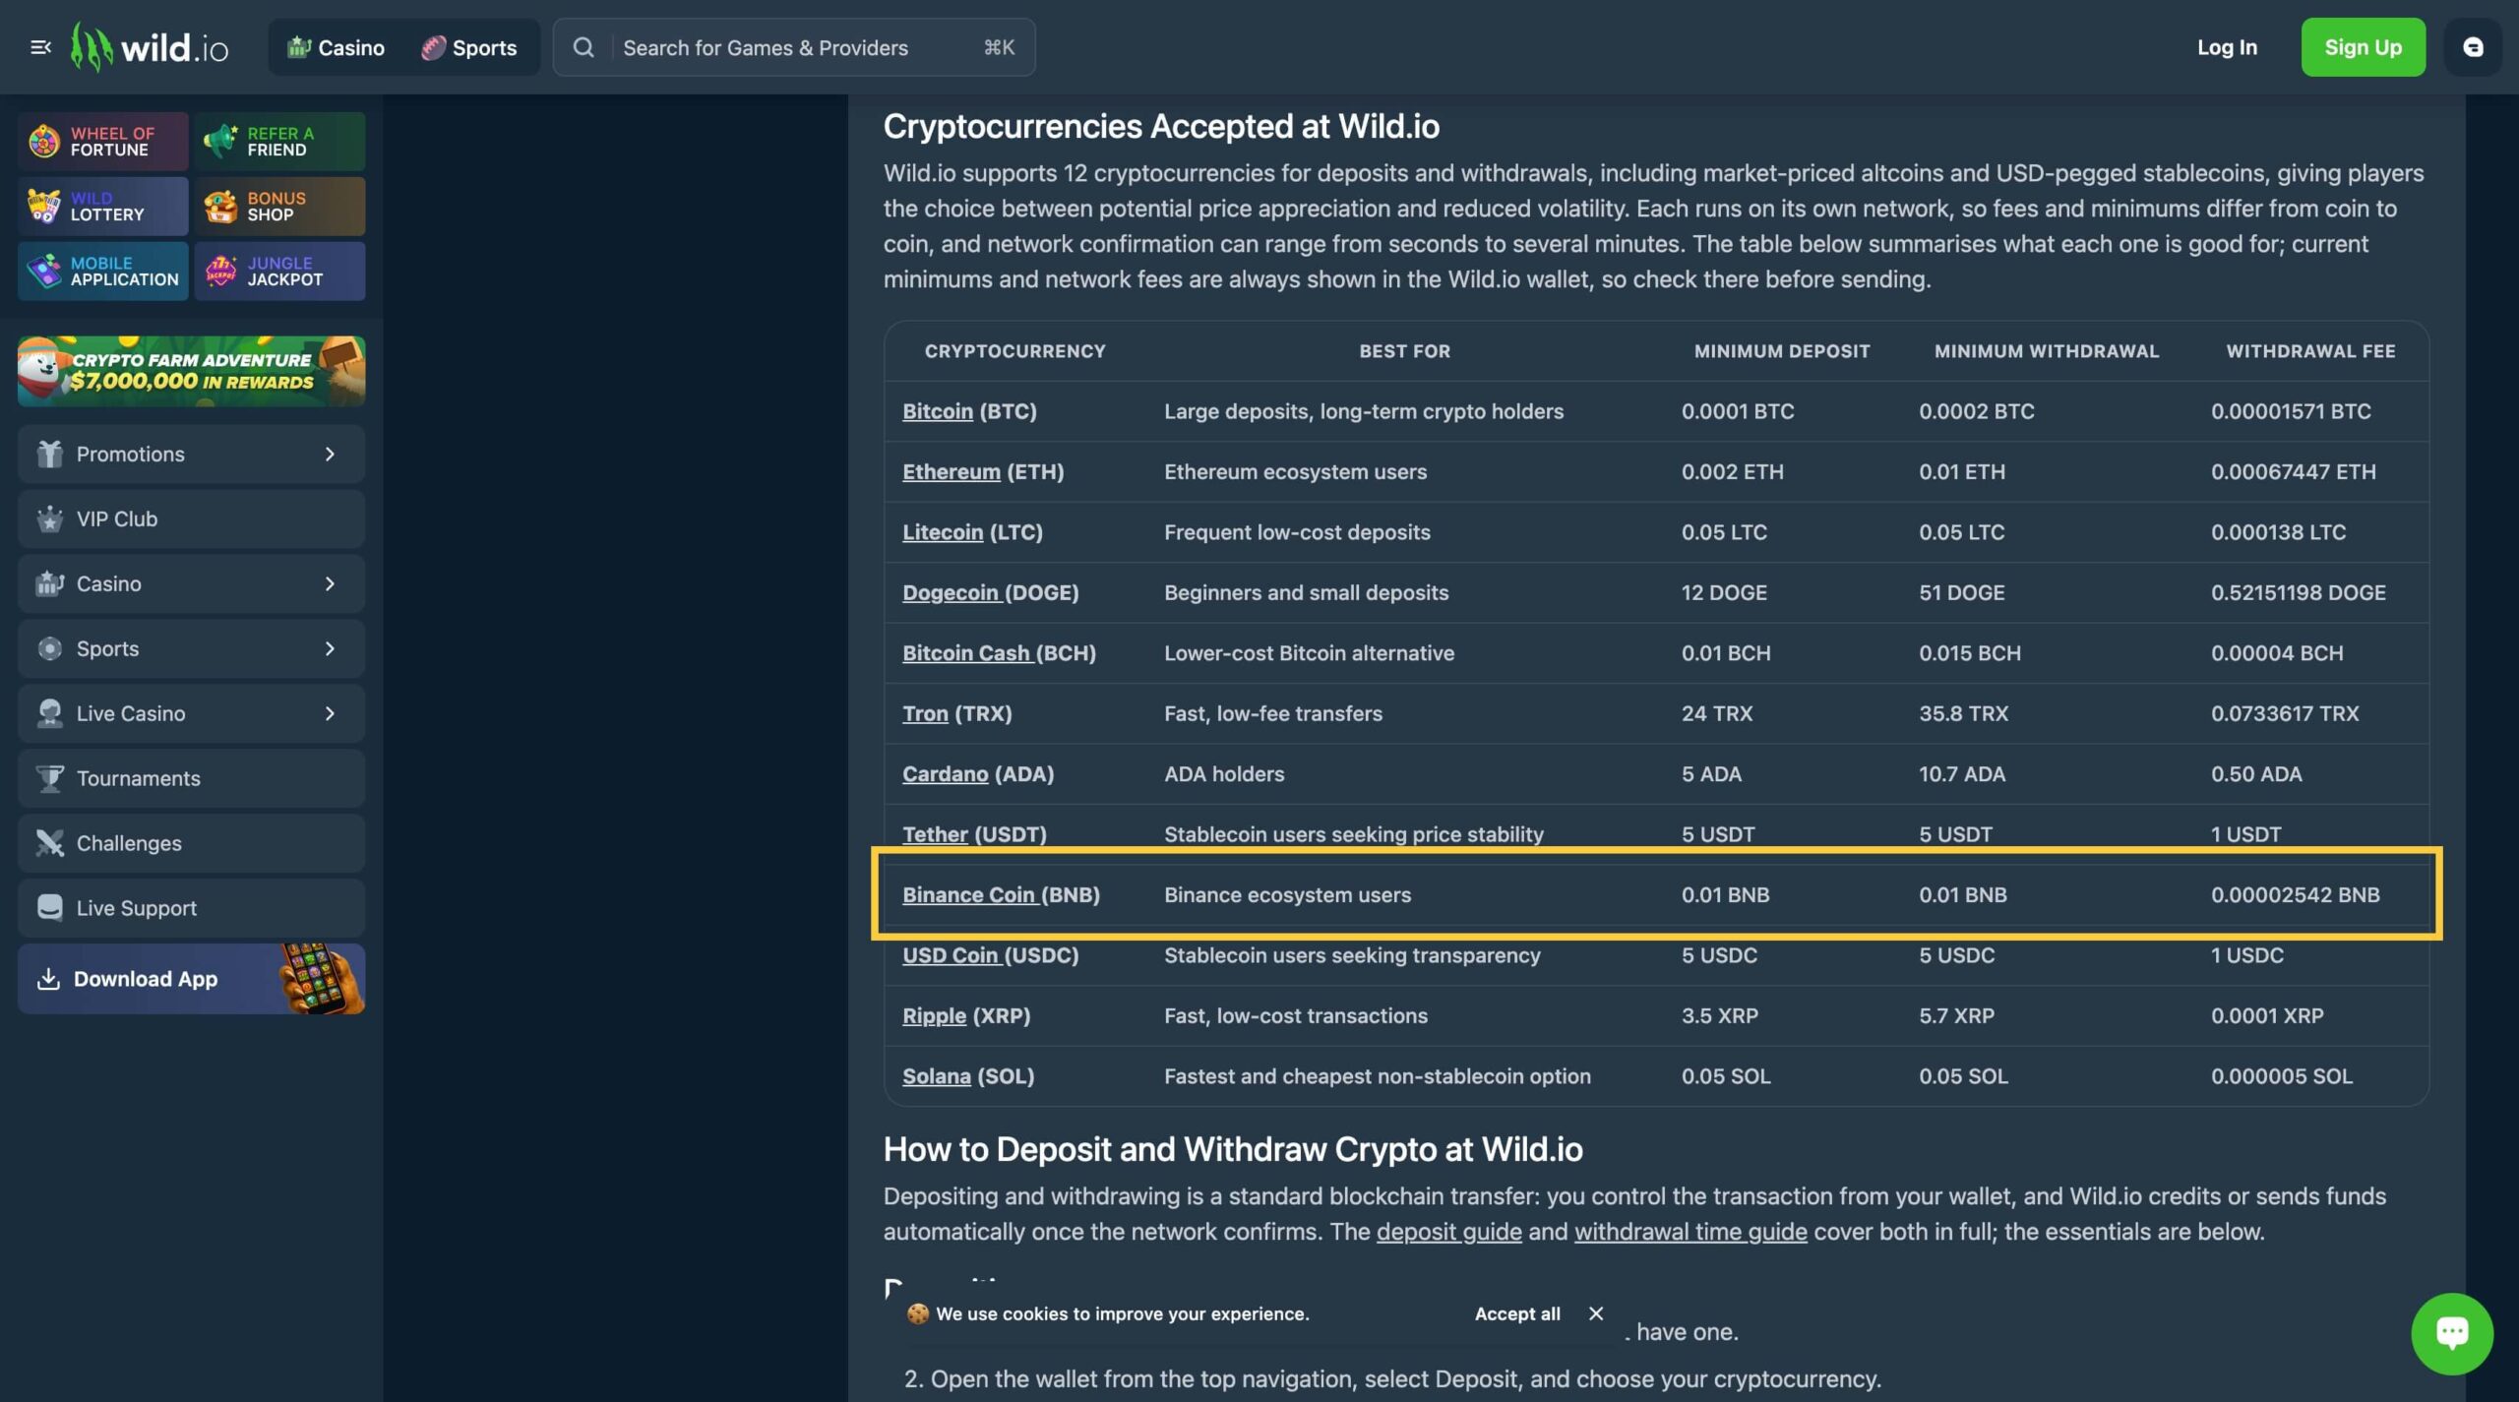Click the Download App button

(x=191, y=979)
